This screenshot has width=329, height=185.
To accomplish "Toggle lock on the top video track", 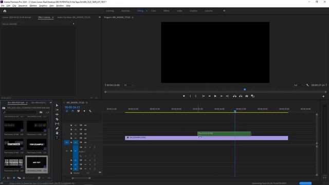I will coord(71,125).
